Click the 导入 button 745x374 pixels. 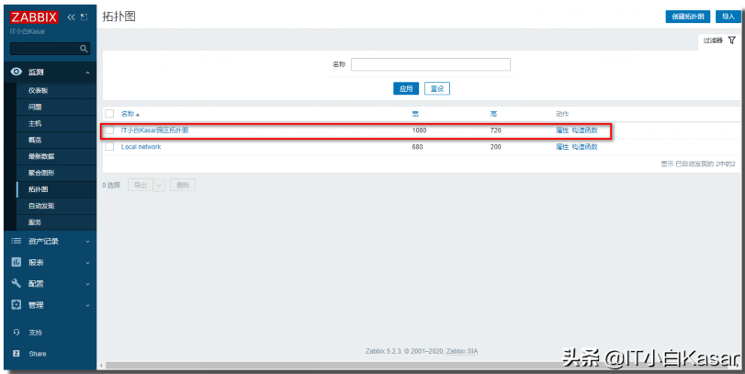728,17
